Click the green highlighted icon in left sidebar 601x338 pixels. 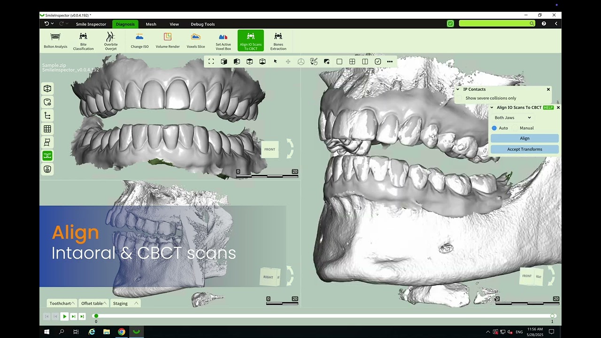point(47,155)
